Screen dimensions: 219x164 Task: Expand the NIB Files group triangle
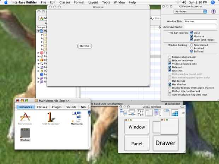39,82
